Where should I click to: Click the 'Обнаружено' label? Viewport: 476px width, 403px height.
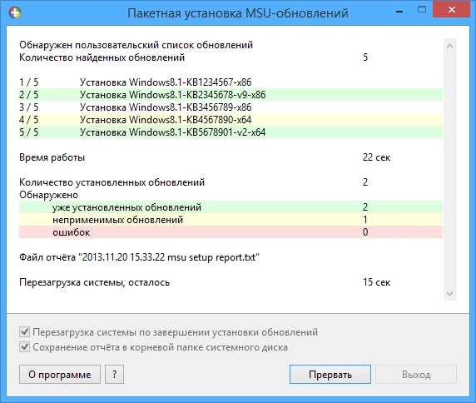(x=48, y=195)
